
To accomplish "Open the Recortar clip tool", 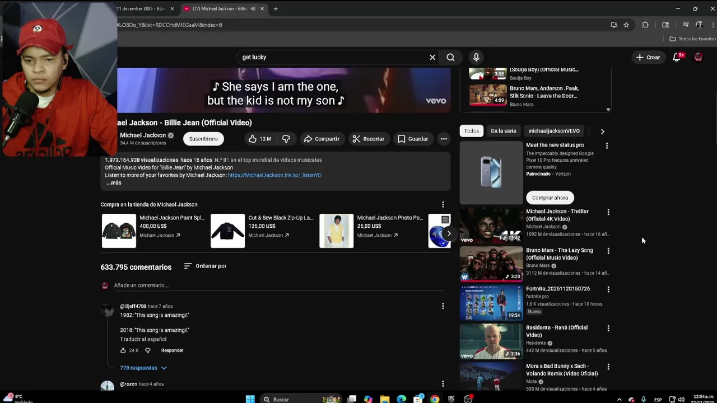I will pos(368,139).
